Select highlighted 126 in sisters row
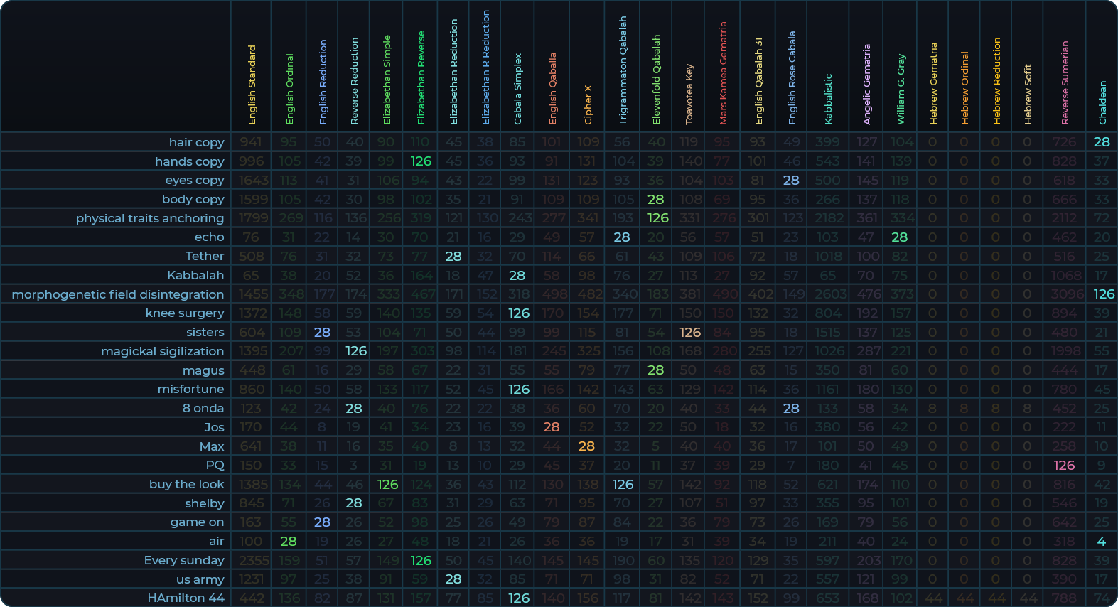The image size is (1118, 607). pyautogui.click(x=689, y=332)
